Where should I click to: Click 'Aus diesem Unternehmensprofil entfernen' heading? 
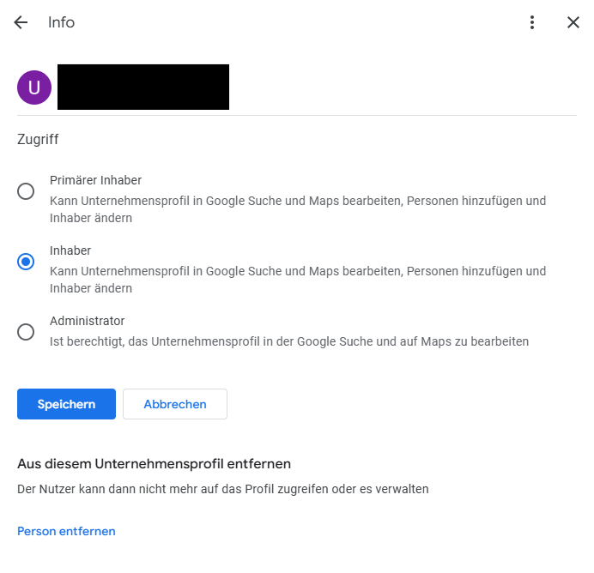(x=154, y=464)
